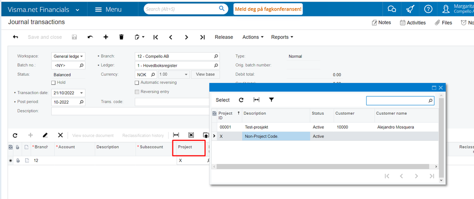Image resolution: width=474 pixels, height=199 pixels.
Task: Select the Non-Project Code. row
Action: pyautogui.click(x=325, y=136)
